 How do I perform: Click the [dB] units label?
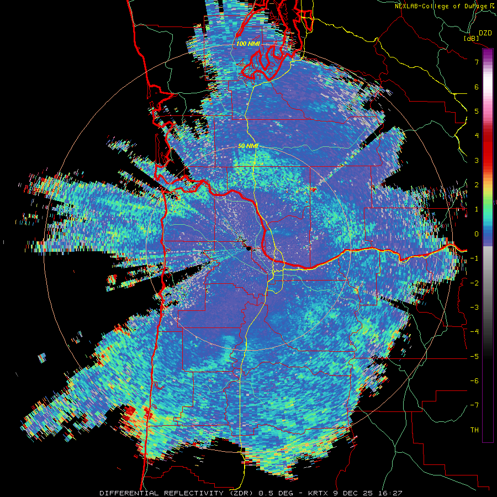pyautogui.click(x=471, y=38)
